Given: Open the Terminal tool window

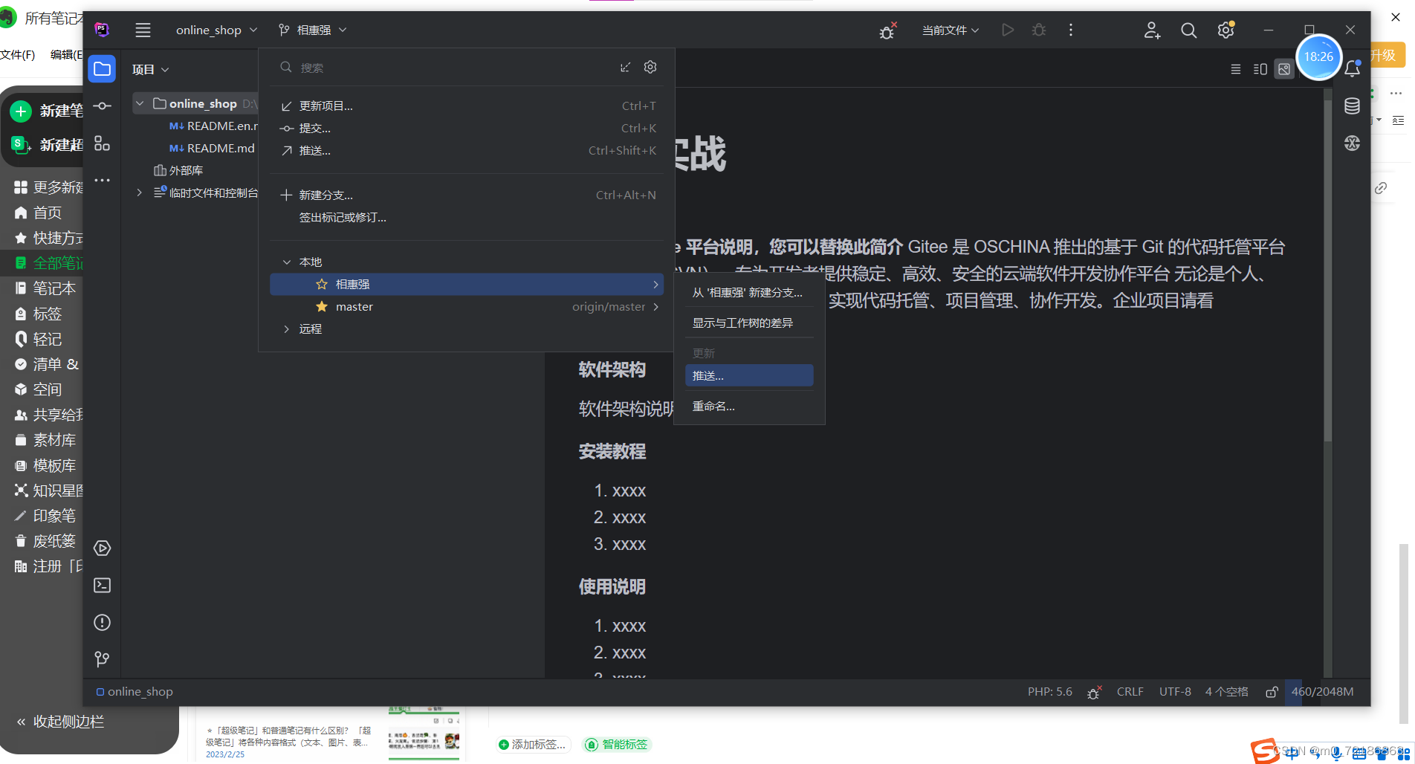Looking at the screenshot, I should 102,585.
